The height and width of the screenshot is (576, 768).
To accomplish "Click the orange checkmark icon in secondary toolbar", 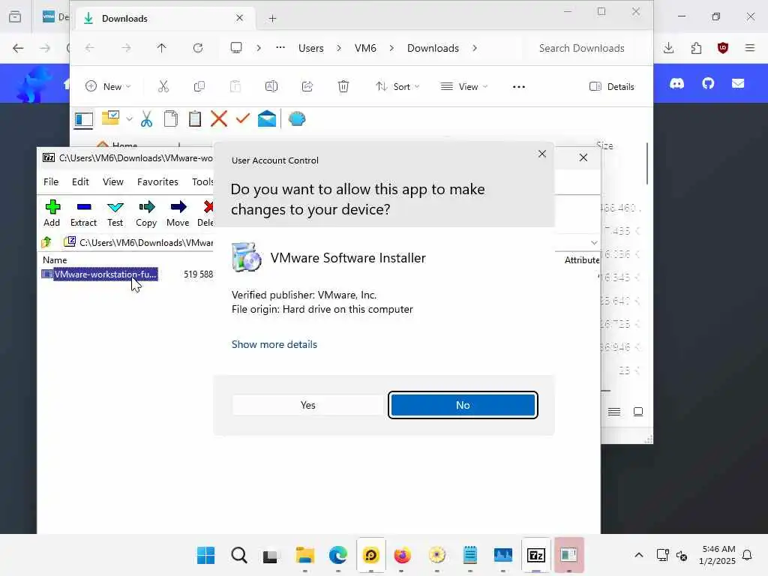I will [243, 118].
